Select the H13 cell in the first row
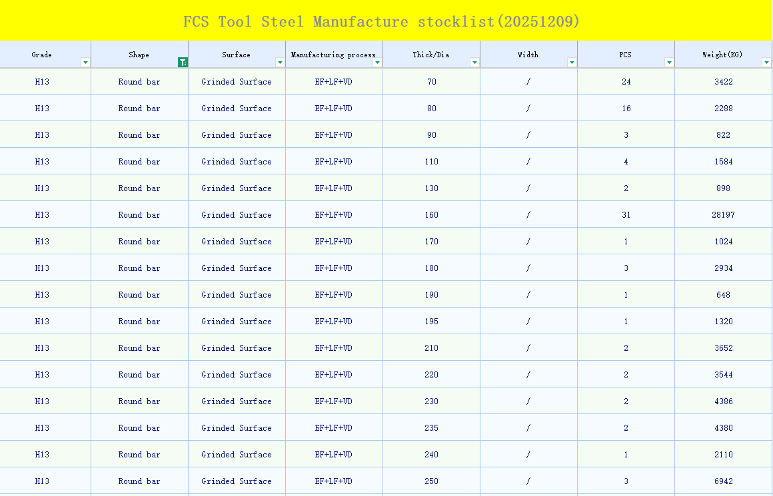The height and width of the screenshot is (496, 773). (x=42, y=81)
